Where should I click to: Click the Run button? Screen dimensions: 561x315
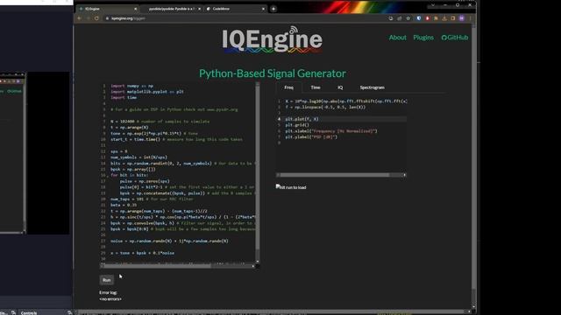point(107,280)
